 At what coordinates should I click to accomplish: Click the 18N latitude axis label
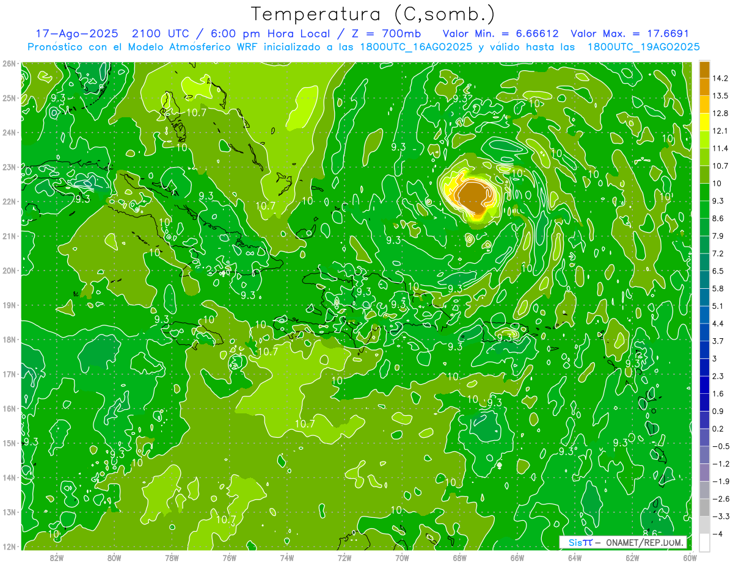pos(9,339)
